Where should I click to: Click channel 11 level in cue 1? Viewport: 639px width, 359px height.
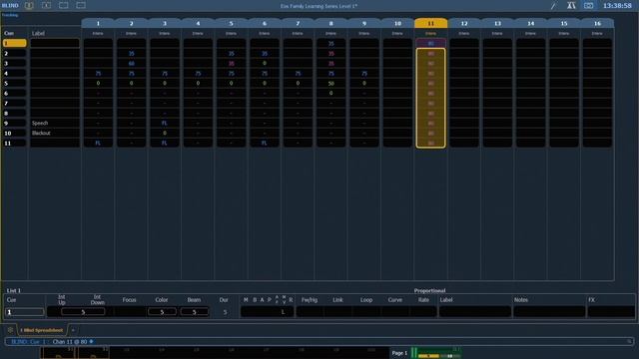[x=430, y=43]
